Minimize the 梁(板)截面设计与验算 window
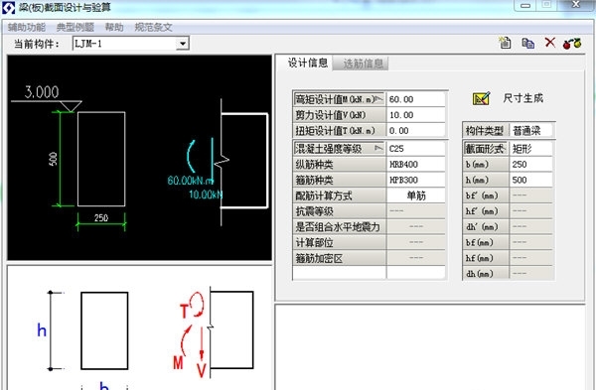This screenshot has height=390, width=596. pyautogui.click(x=526, y=5)
